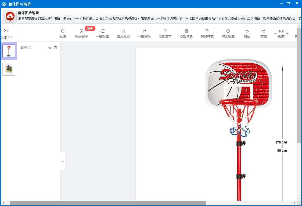The height and width of the screenshot is (206, 302).
Task: Use the 拷贝样式 copy style tool
Action: click(x=207, y=34)
